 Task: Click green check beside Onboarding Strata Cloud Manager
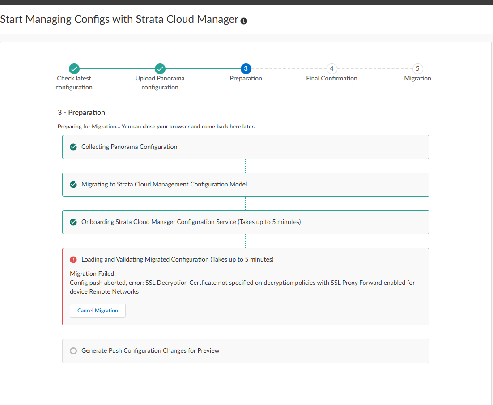tap(73, 222)
